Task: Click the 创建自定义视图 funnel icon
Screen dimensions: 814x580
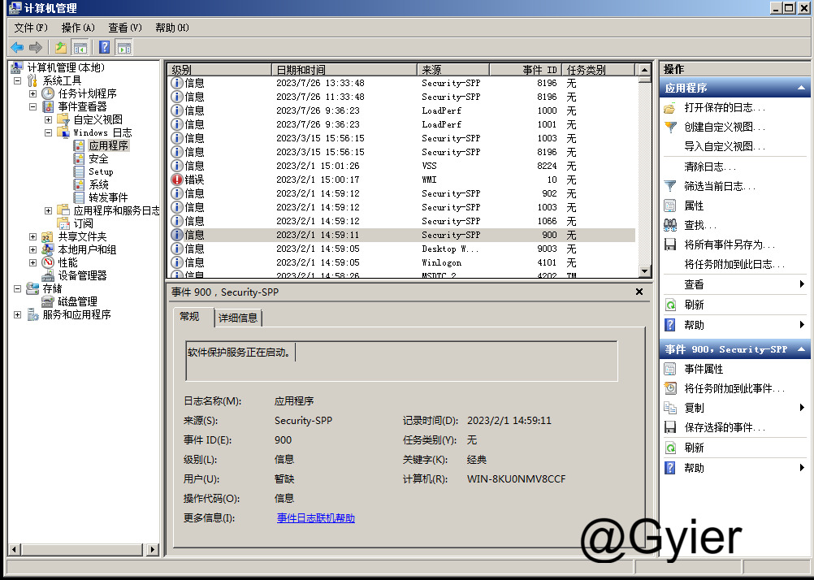Action: click(x=670, y=128)
